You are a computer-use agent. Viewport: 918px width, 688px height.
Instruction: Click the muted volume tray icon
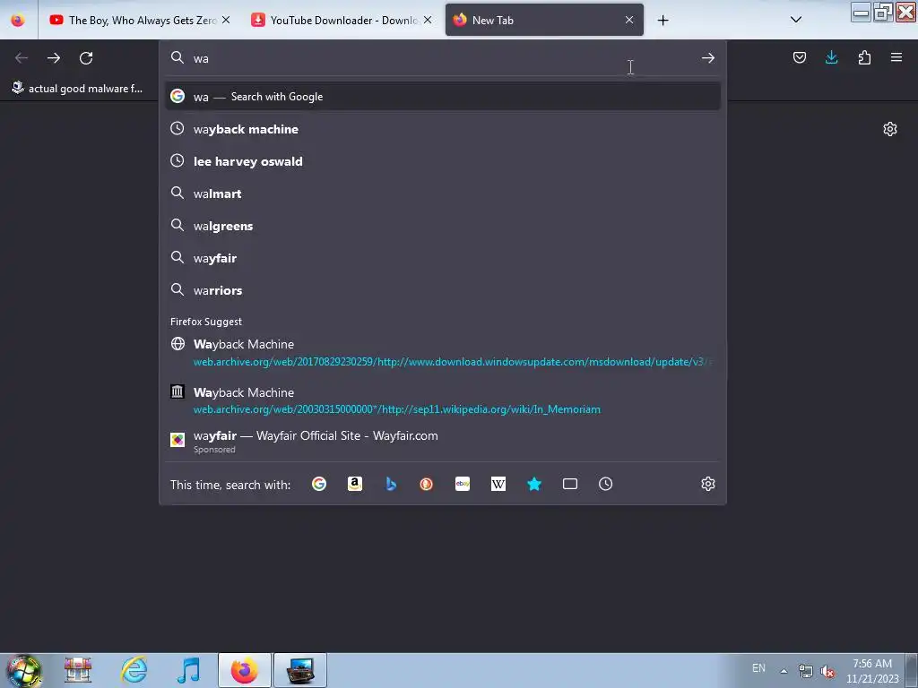coord(827,671)
